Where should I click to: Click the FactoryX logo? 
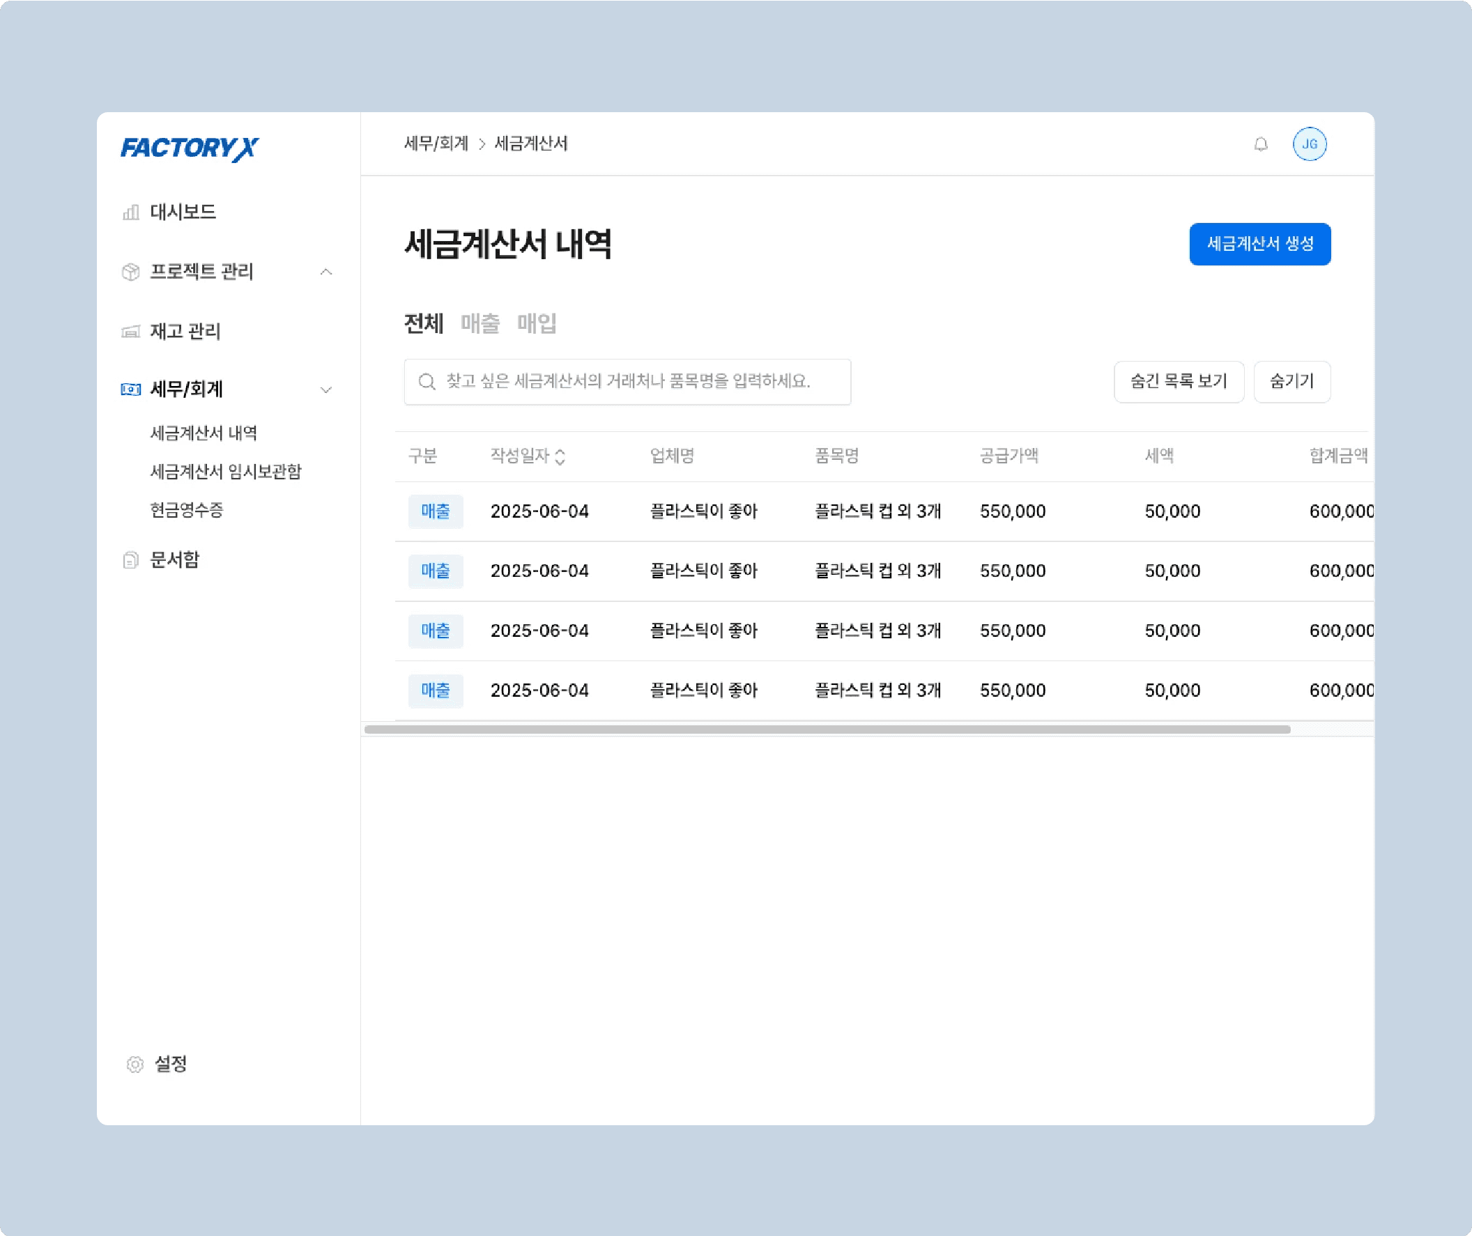190,148
